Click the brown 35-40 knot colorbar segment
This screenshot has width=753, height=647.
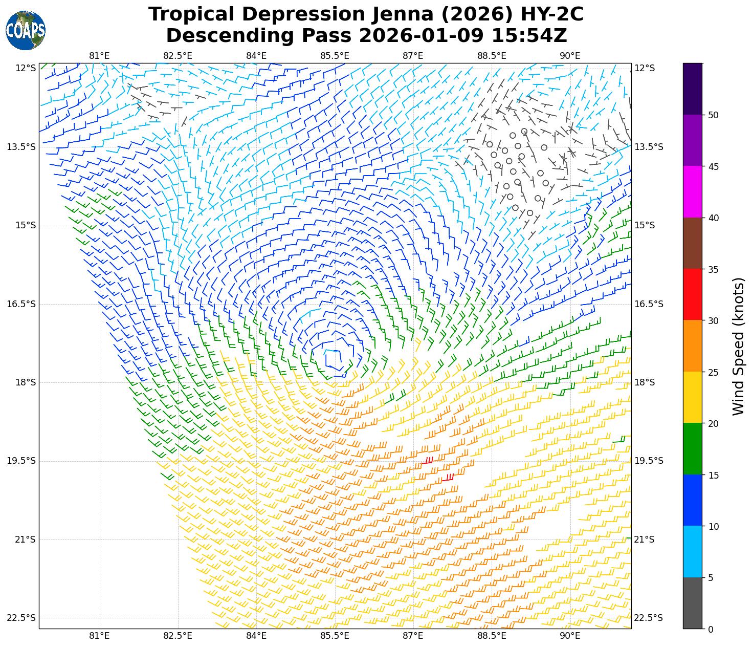693,243
